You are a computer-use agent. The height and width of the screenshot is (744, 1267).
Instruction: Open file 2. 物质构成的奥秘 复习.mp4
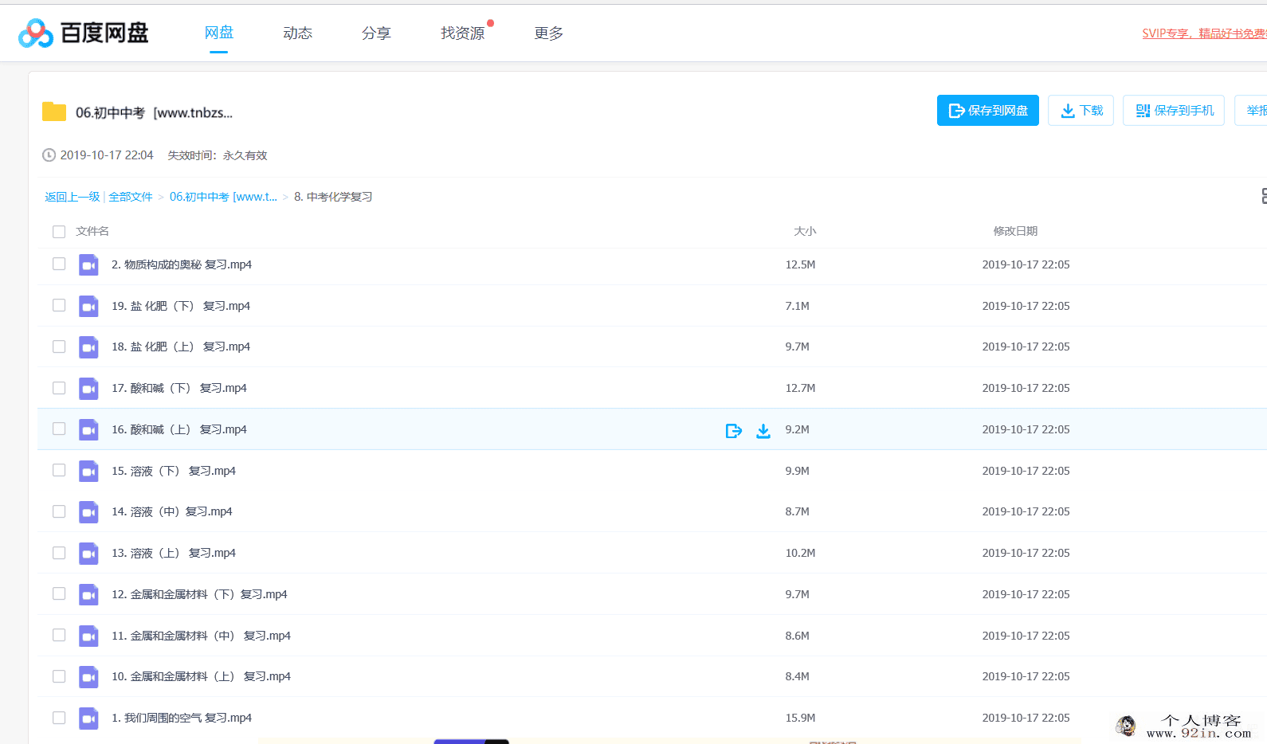tap(182, 264)
